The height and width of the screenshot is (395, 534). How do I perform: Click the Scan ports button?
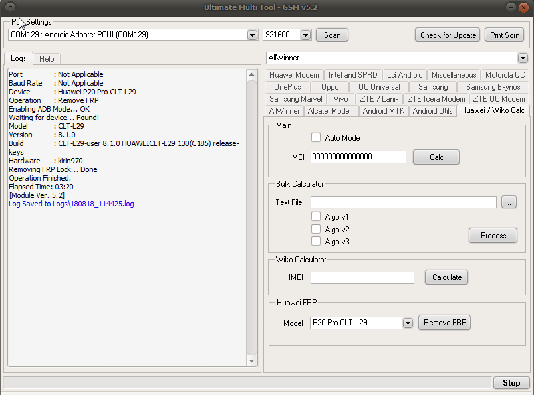click(332, 35)
